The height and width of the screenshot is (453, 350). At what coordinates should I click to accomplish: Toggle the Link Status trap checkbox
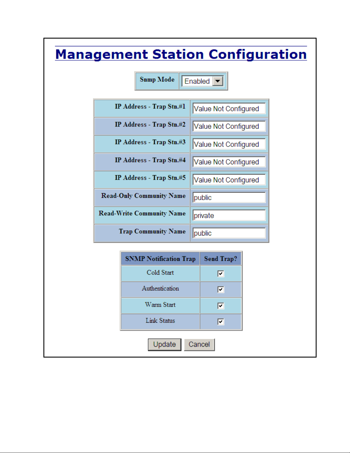point(221,322)
